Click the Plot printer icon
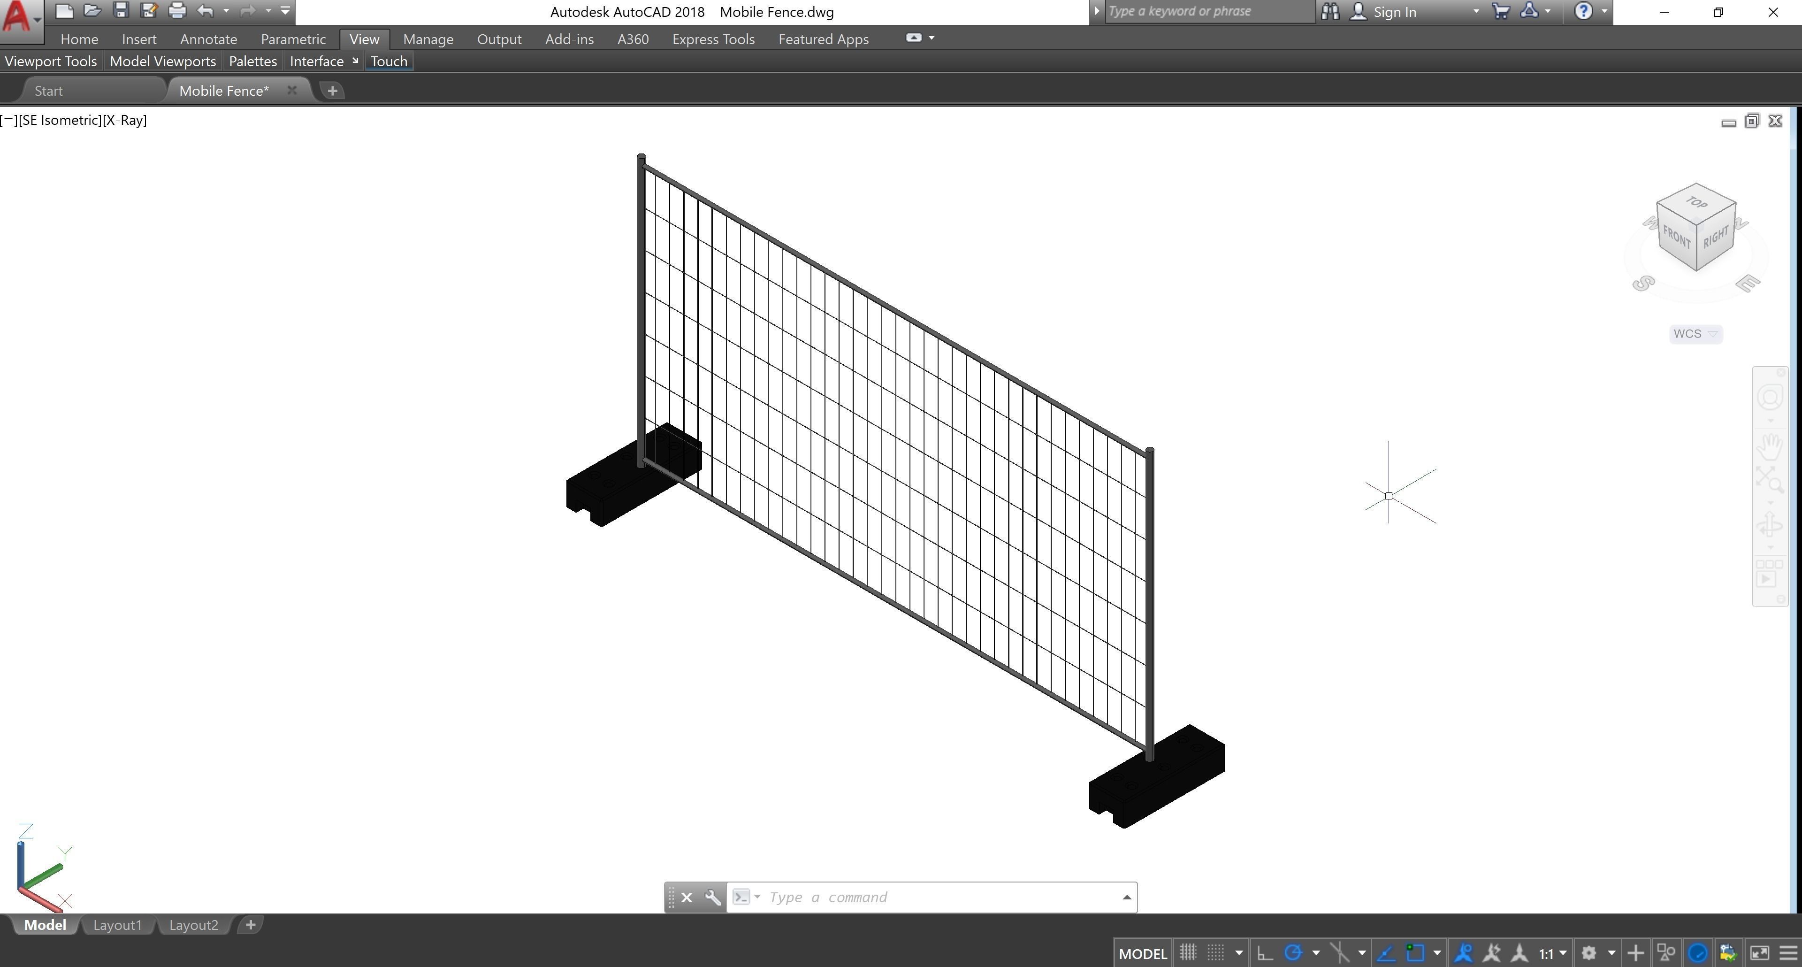 [x=177, y=10]
